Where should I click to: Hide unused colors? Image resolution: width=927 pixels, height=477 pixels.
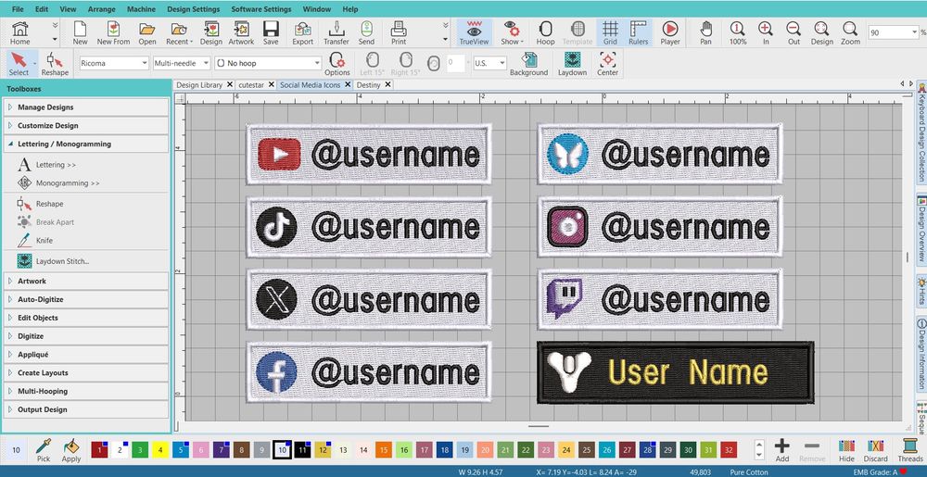point(846,450)
